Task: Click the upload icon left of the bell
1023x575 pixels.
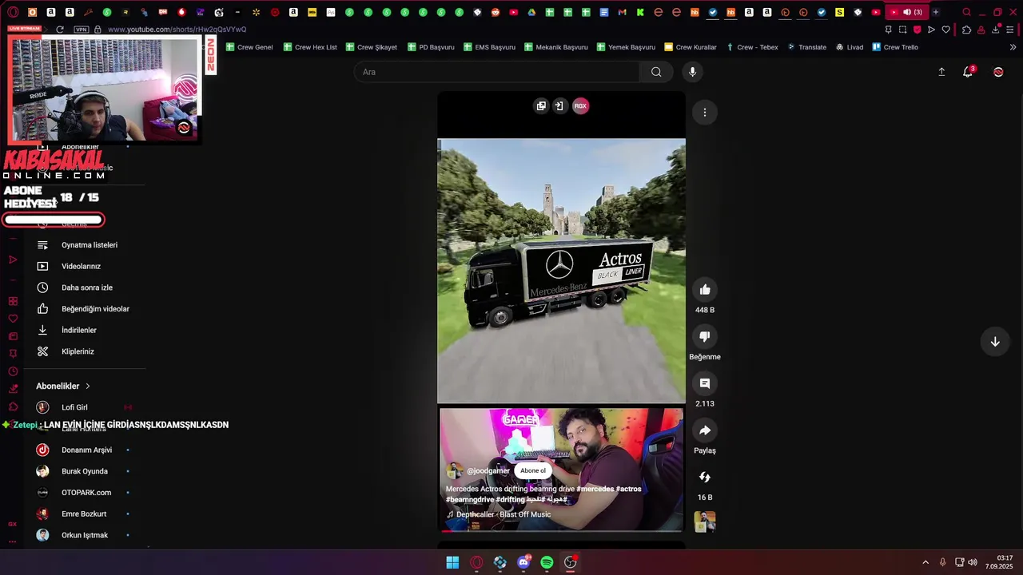Action: coord(941,72)
